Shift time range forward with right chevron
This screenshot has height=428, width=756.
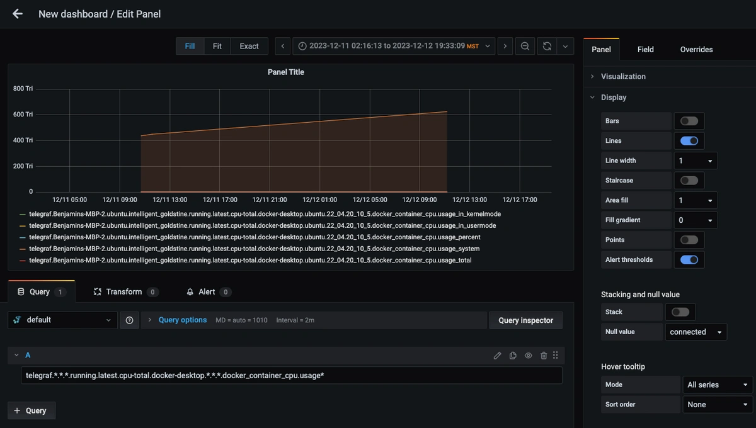[505, 46]
